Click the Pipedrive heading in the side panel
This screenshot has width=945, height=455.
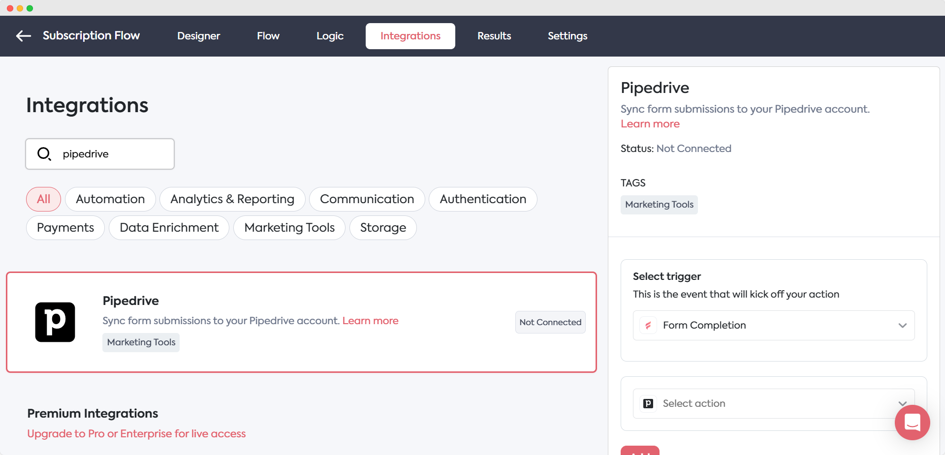click(x=655, y=88)
